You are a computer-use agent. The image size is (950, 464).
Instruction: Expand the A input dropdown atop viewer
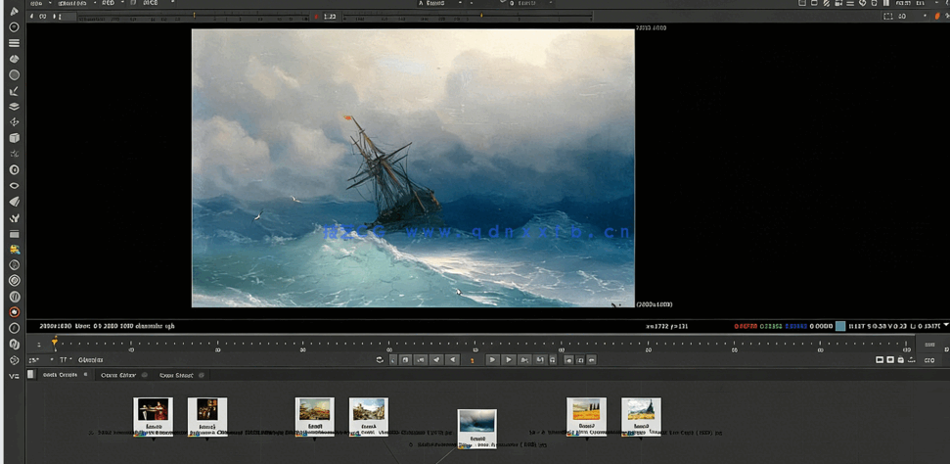(x=445, y=4)
